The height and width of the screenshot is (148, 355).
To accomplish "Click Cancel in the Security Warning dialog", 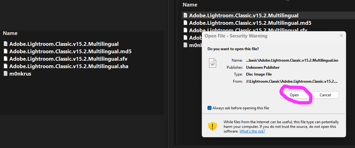I will pos(325,95).
